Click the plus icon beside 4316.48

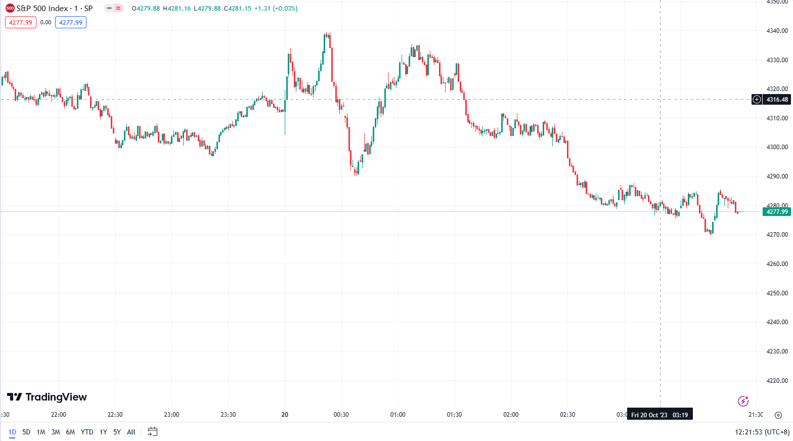tap(757, 100)
